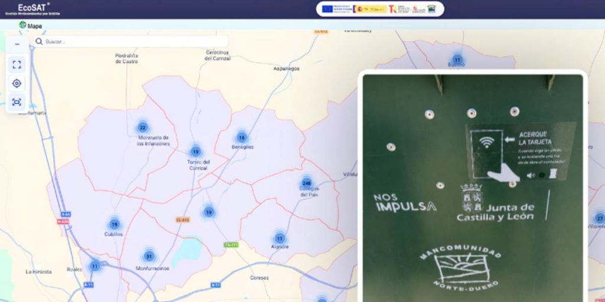Click the Cerecinos del Carrizal map label

click(x=217, y=55)
